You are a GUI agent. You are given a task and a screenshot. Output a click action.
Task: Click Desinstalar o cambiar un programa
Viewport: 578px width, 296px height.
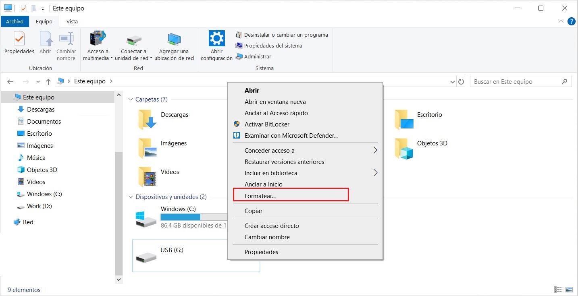point(286,35)
